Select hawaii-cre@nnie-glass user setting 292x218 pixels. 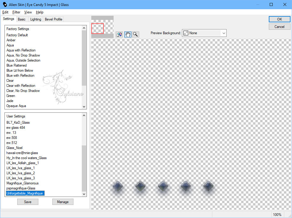22,153
